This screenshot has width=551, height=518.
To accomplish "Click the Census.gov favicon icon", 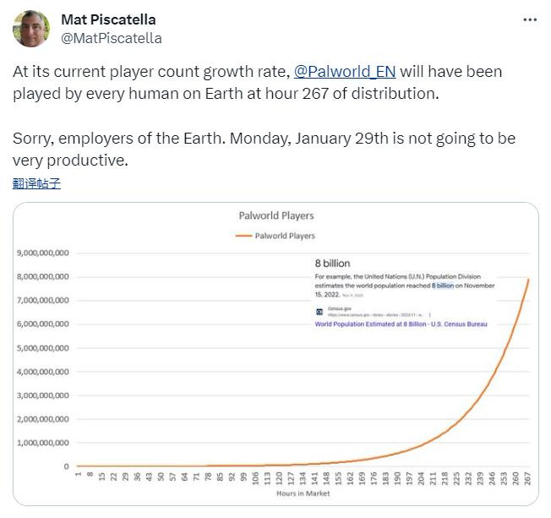I will tap(319, 312).
